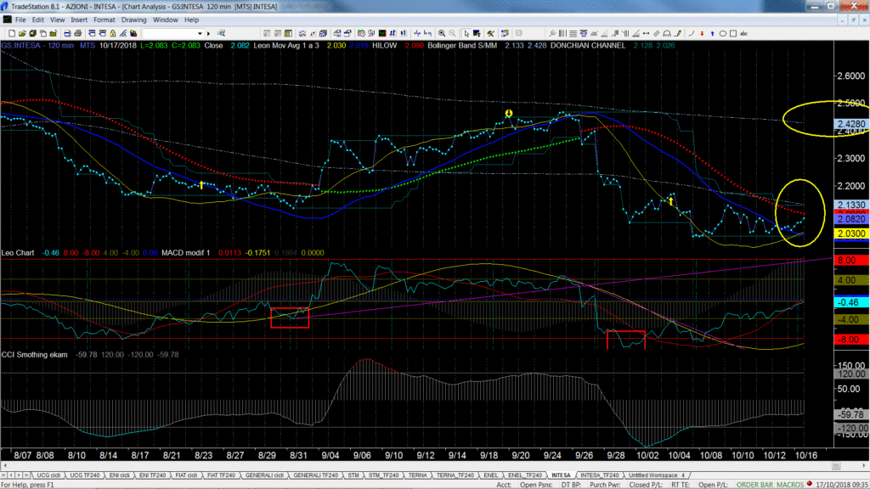Open the symbol entry dropdown in toolbar
The image size is (870, 489).
pyautogui.click(x=200, y=33)
